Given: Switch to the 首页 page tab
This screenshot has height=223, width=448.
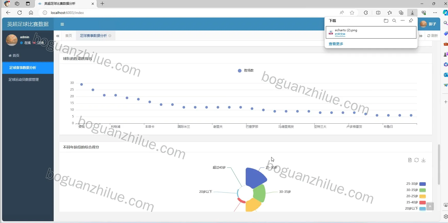Looking at the screenshot, I should (69, 36).
